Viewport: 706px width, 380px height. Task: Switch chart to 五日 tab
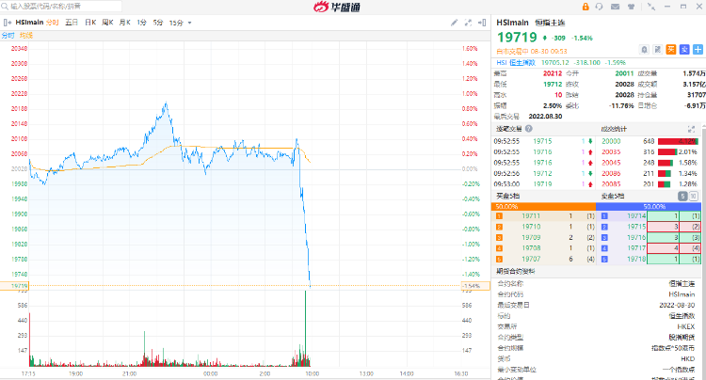[72, 22]
